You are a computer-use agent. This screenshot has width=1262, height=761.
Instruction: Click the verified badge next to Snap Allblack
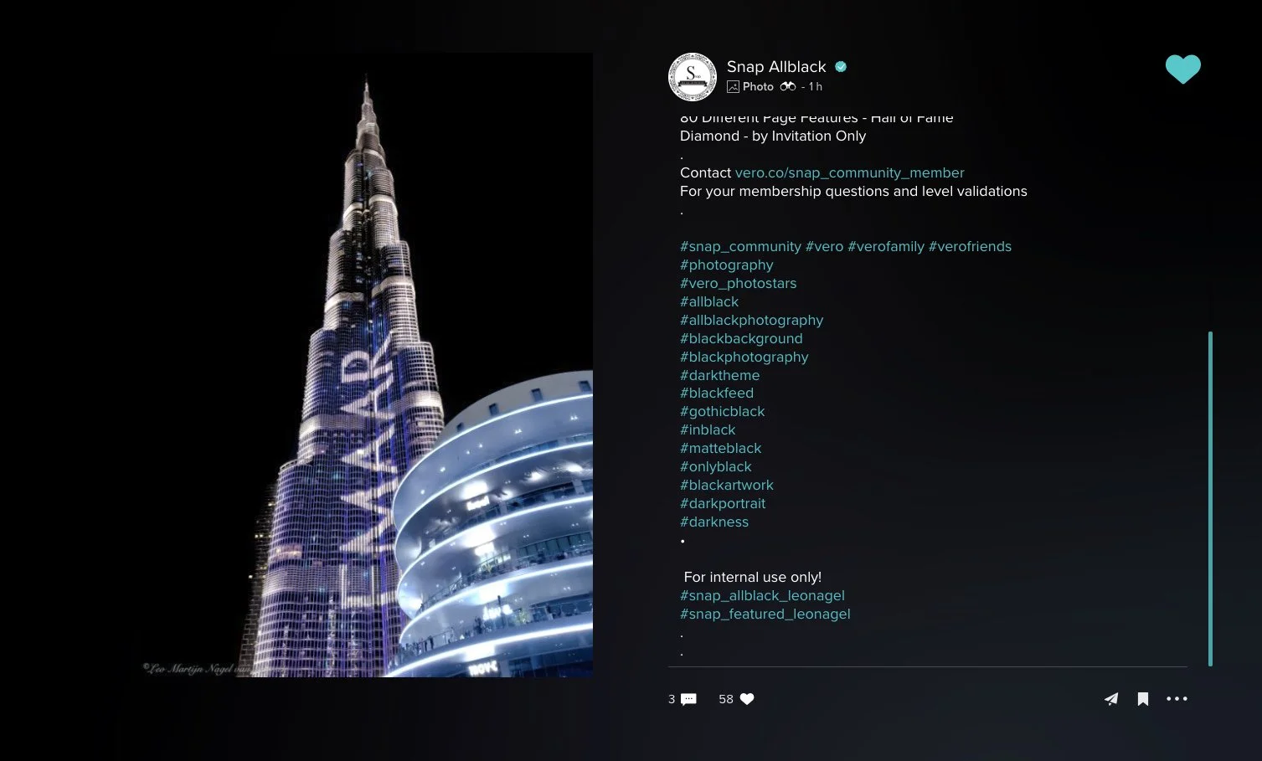(x=841, y=67)
